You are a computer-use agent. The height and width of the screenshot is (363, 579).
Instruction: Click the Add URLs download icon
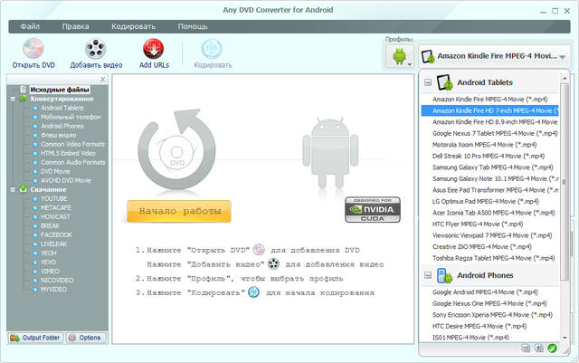coord(153,48)
